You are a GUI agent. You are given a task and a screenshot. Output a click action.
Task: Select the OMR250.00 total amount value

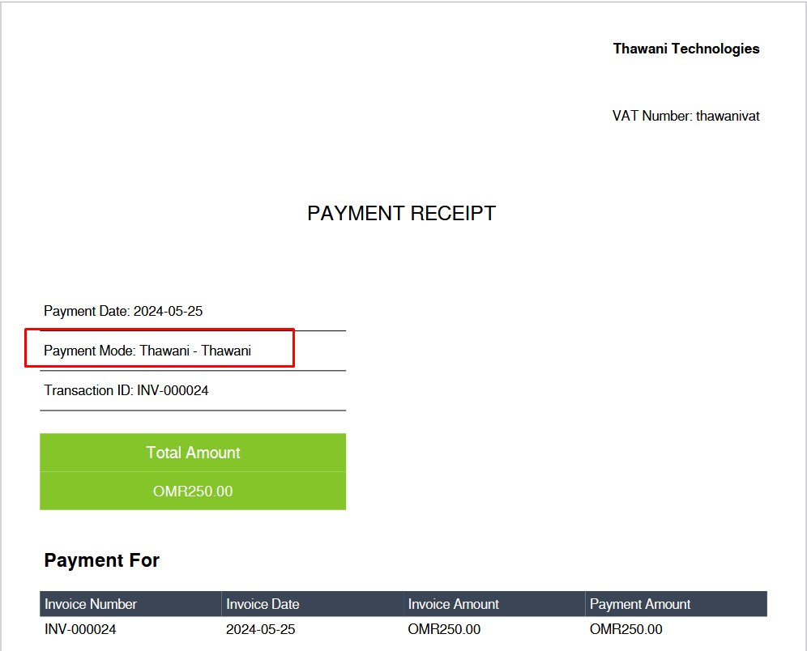[x=193, y=491]
